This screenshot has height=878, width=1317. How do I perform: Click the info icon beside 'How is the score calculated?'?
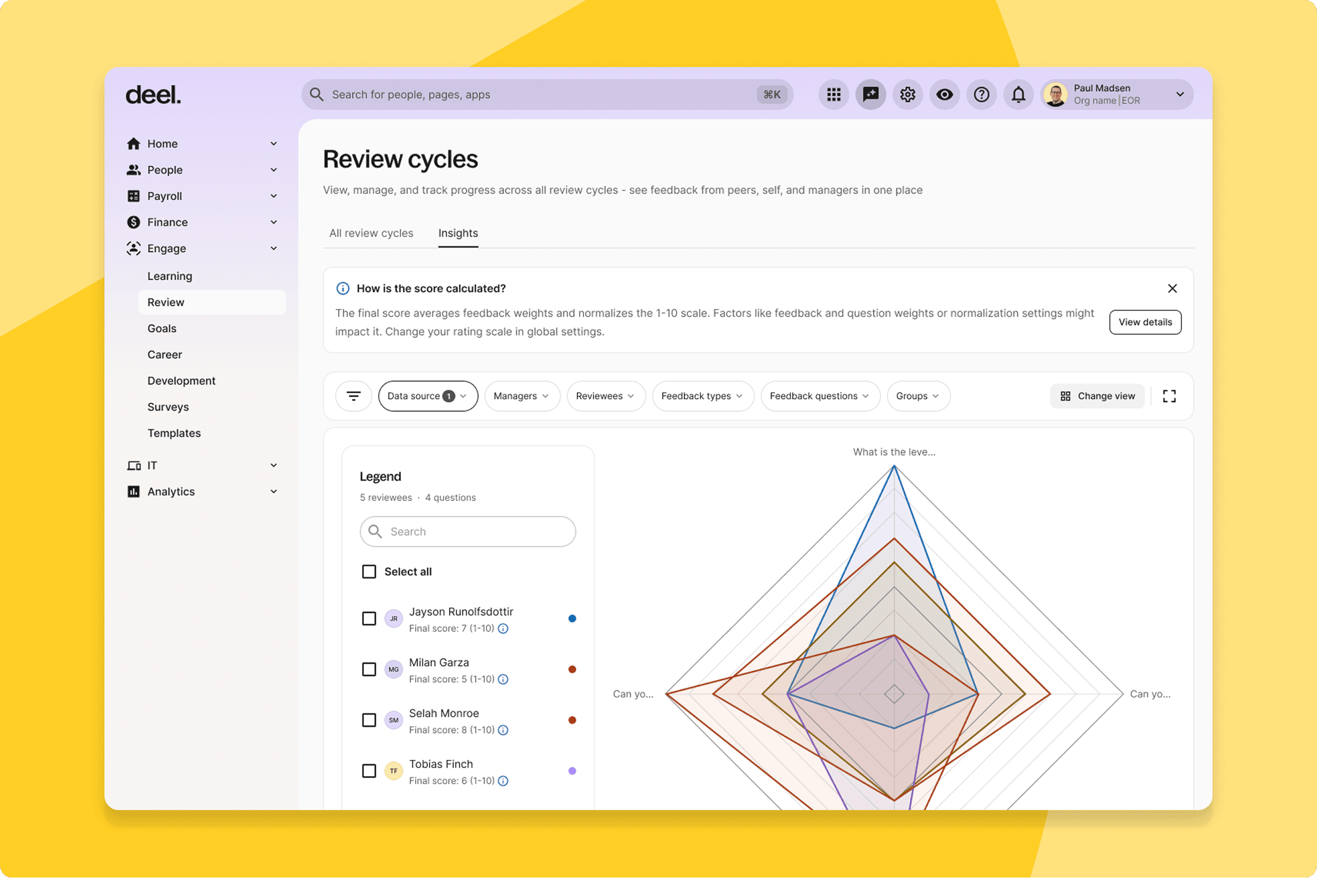[342, 289]
